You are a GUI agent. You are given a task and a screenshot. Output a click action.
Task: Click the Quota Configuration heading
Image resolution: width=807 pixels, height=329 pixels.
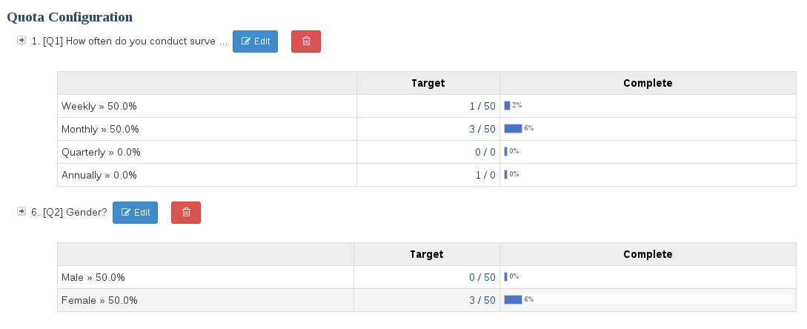[70, 16]
